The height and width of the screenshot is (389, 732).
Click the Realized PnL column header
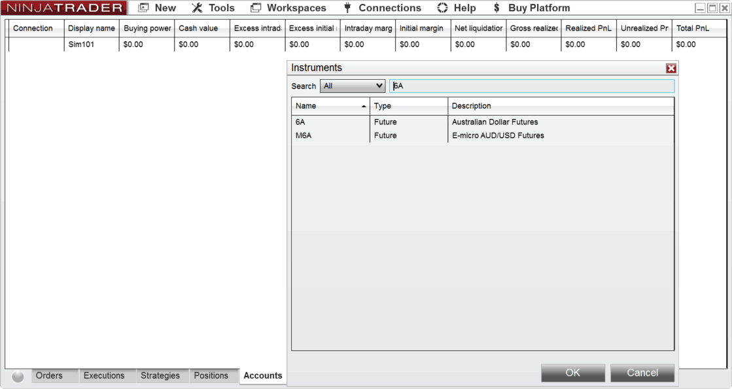tap(589, 29)
